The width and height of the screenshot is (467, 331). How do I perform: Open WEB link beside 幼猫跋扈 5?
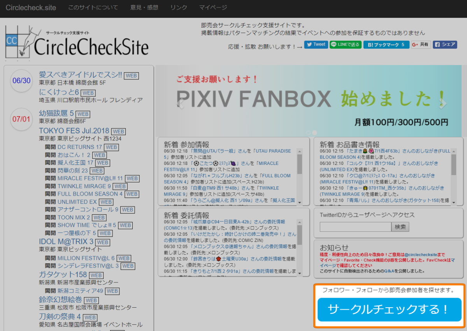click(83, 114)
